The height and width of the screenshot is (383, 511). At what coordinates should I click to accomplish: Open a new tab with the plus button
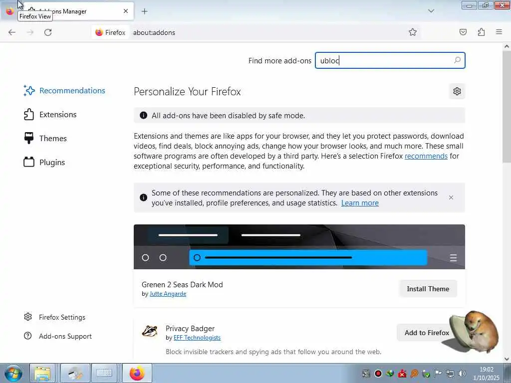145,11
